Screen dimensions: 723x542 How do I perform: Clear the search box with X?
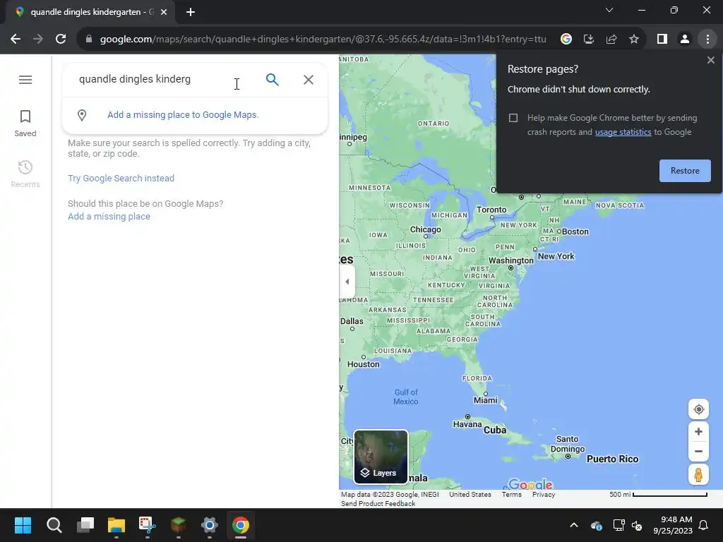[x=309, y=80]
